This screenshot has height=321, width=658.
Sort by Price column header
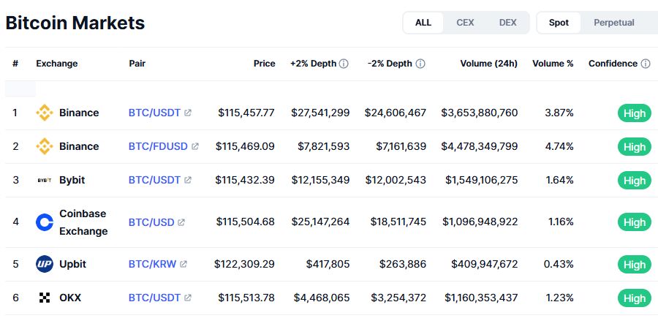(x=264, y=64)
